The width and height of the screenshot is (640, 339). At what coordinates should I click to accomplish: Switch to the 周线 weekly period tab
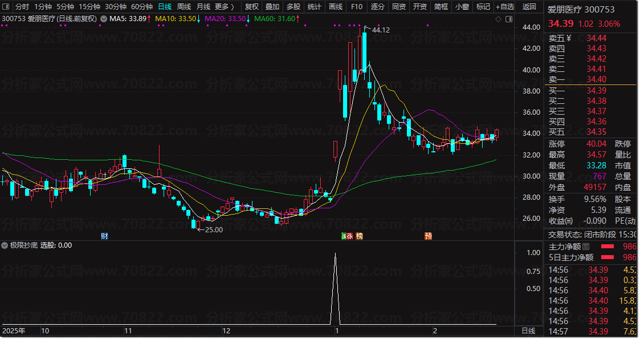(184, 7)
